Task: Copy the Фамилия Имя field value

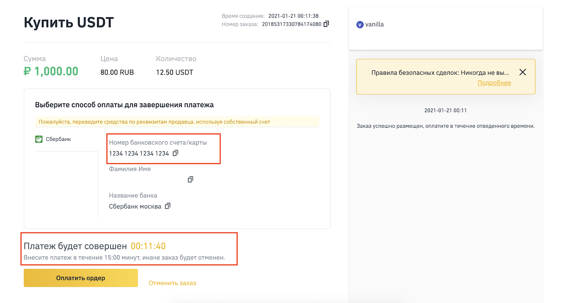Action: pyautogui.click(x=190, y=179)
